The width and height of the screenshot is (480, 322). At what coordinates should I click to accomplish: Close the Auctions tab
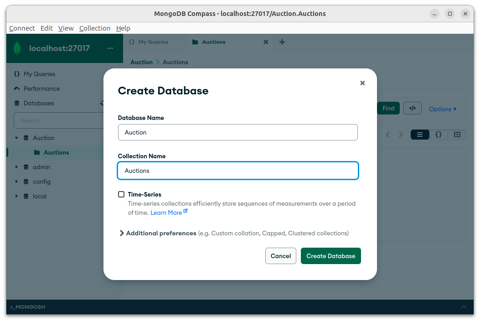tap(266, 42)
